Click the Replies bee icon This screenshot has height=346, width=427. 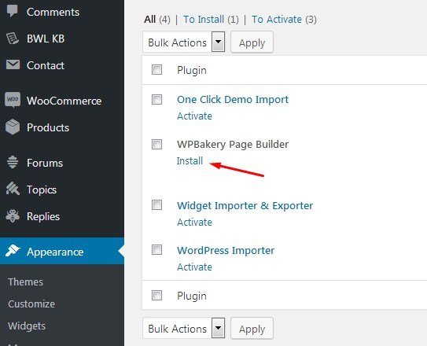pos(13,216)
